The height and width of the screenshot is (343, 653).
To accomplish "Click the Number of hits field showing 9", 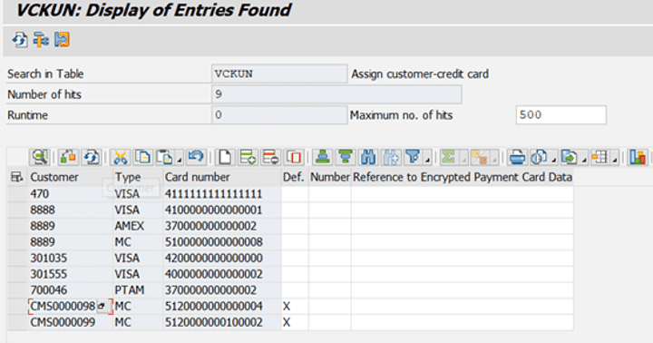I will click(336, 94).
